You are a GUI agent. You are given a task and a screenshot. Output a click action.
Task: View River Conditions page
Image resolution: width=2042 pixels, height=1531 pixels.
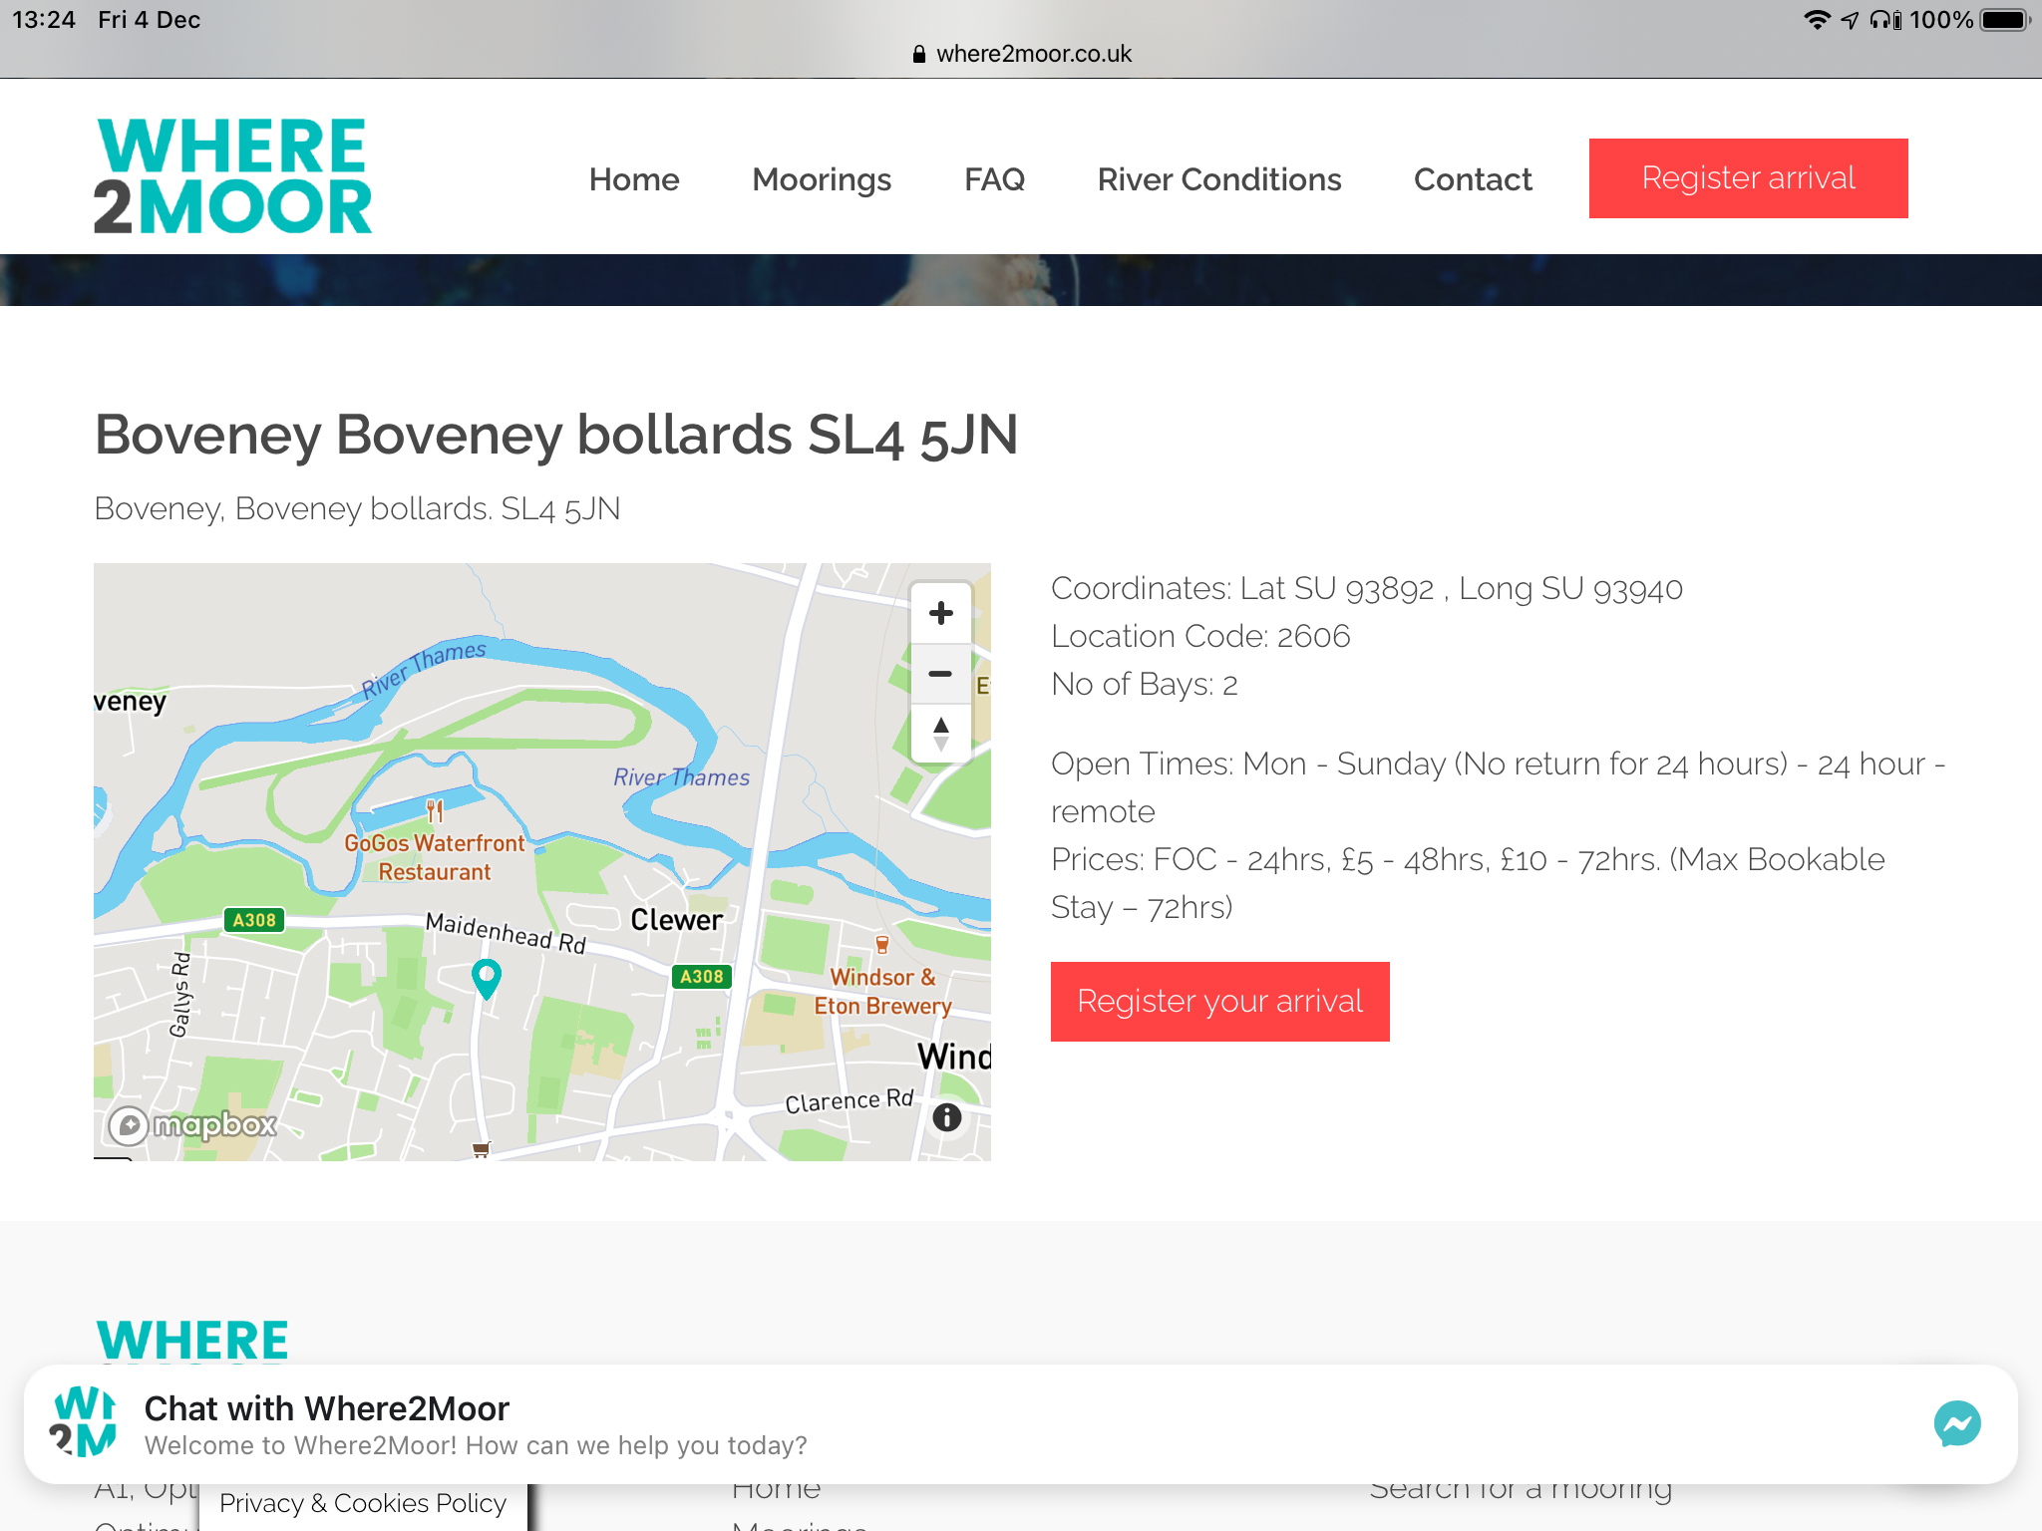(x=1218, y=179)
